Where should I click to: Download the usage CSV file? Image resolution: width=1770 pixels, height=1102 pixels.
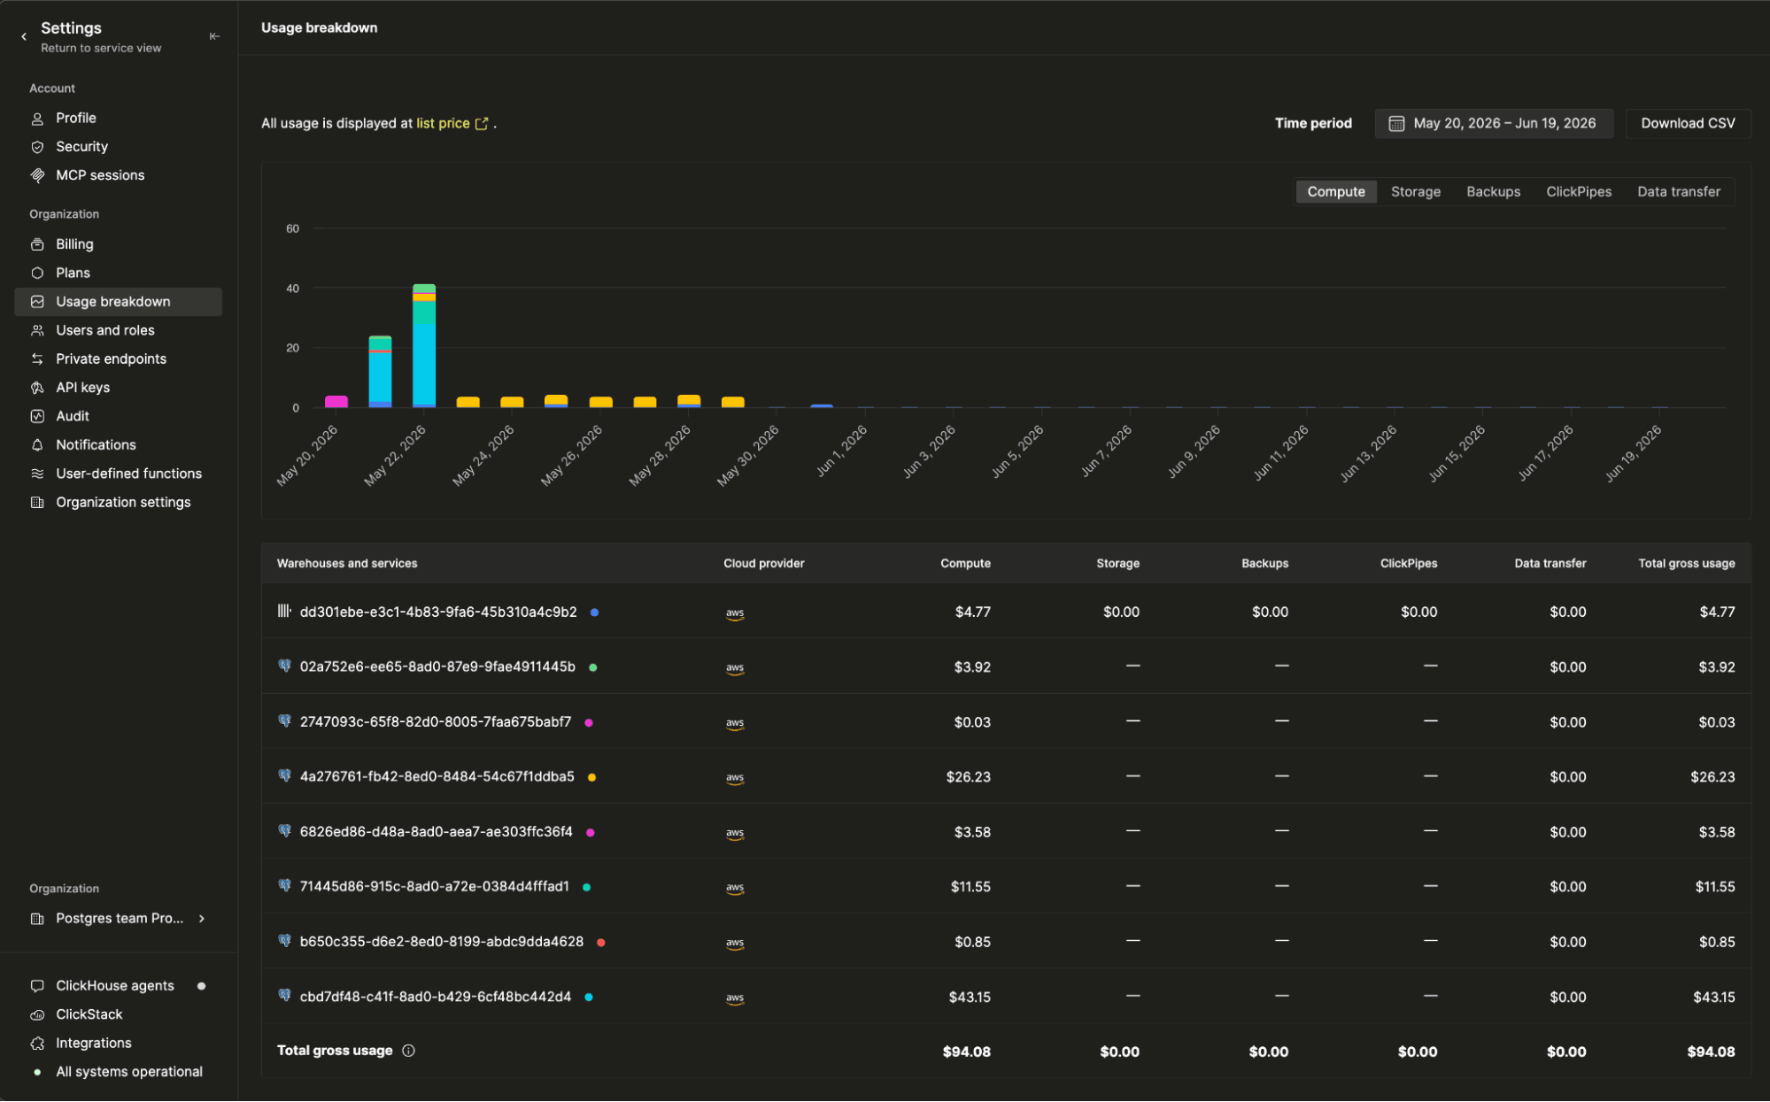click(x=1688, y=123)
